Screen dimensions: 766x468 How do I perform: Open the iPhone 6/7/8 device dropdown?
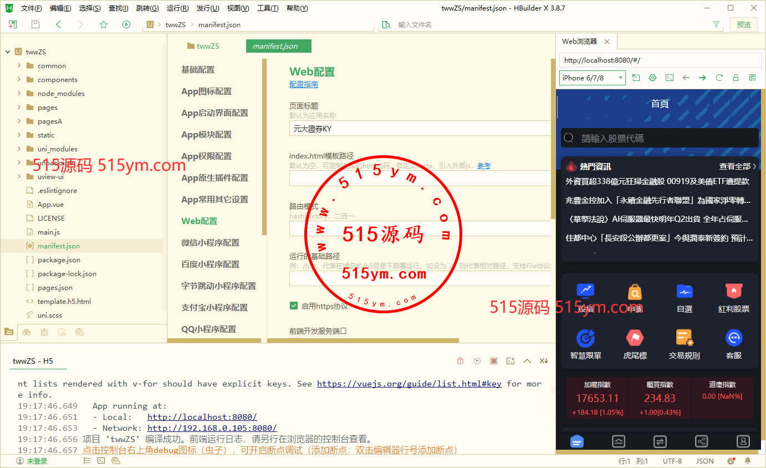coord(592,78)
